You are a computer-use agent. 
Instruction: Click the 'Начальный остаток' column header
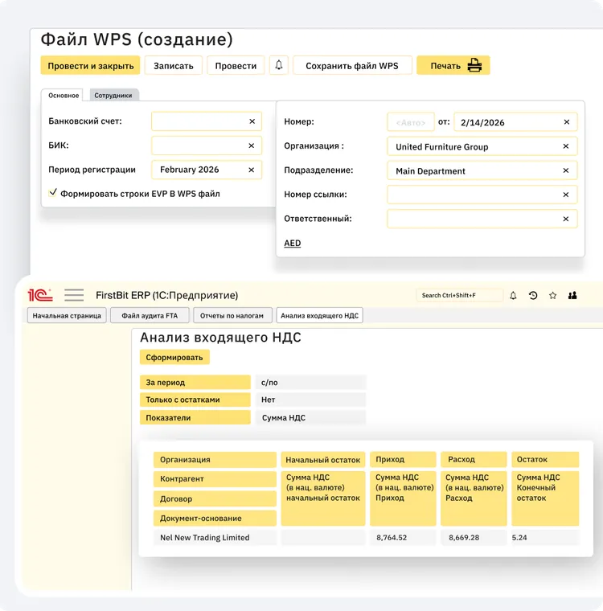[323, 460]
